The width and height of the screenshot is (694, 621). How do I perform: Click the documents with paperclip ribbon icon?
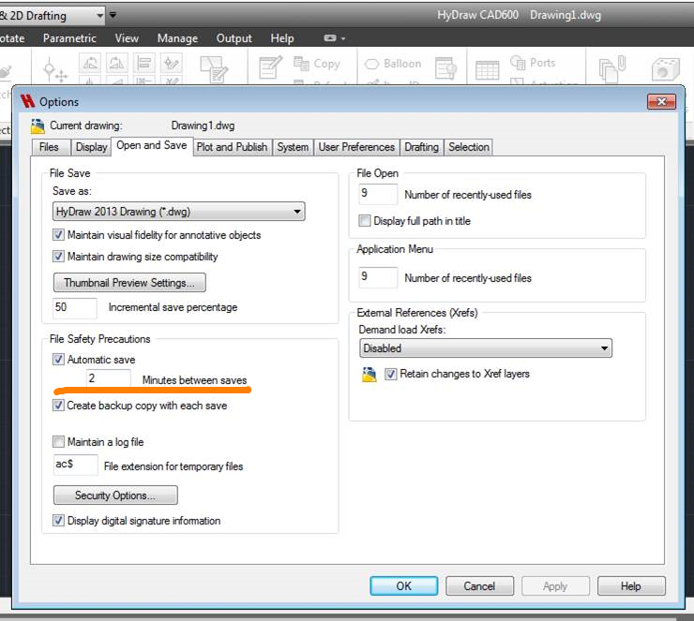[x=612, y=69]
